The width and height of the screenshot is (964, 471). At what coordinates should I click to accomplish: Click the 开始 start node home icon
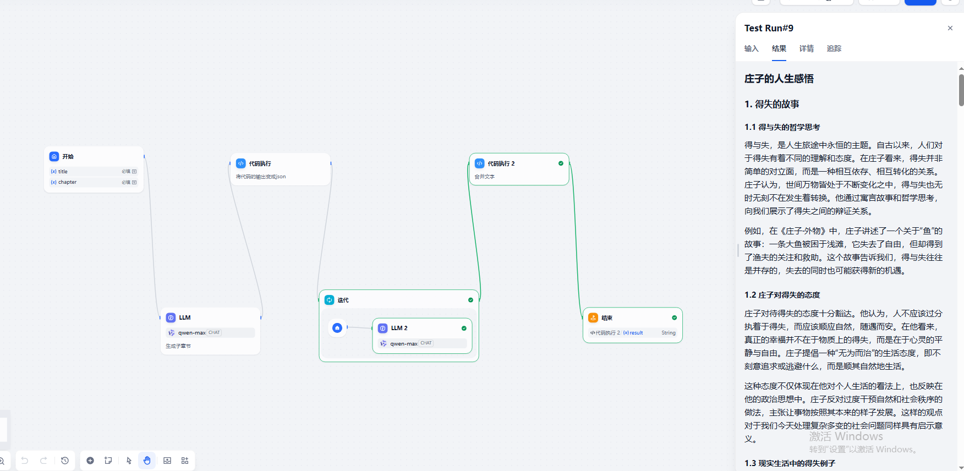[54, 156]
